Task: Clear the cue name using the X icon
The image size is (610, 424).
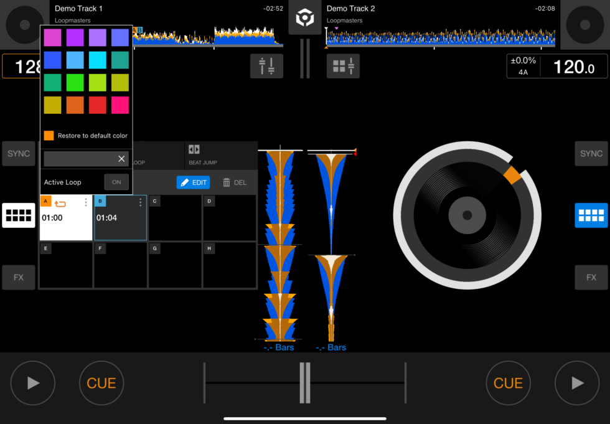Action: coord(121,159)
